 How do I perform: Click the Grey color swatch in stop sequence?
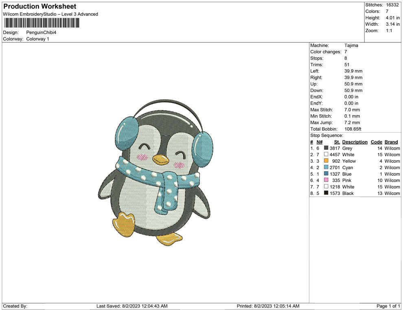tap(326, 148)
